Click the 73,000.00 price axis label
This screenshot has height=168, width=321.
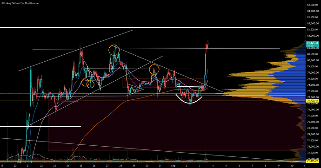313,147
